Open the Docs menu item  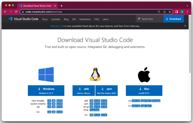45,19
